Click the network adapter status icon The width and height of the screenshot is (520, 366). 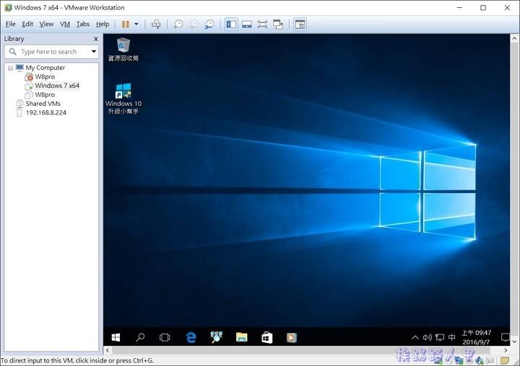click(459, 360)
